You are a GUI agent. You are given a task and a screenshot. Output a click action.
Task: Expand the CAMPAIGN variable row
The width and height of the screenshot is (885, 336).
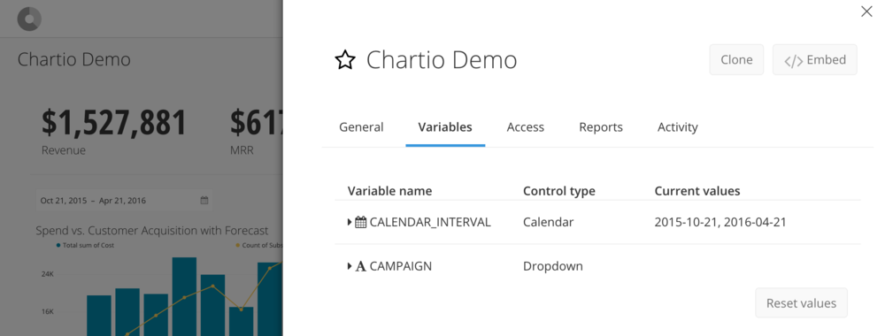350,266
